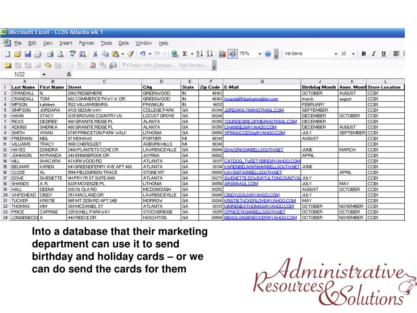Insert a hyperlink with the globe icon
The width and height of the screenshot is (417, 313).
[175, 54]
